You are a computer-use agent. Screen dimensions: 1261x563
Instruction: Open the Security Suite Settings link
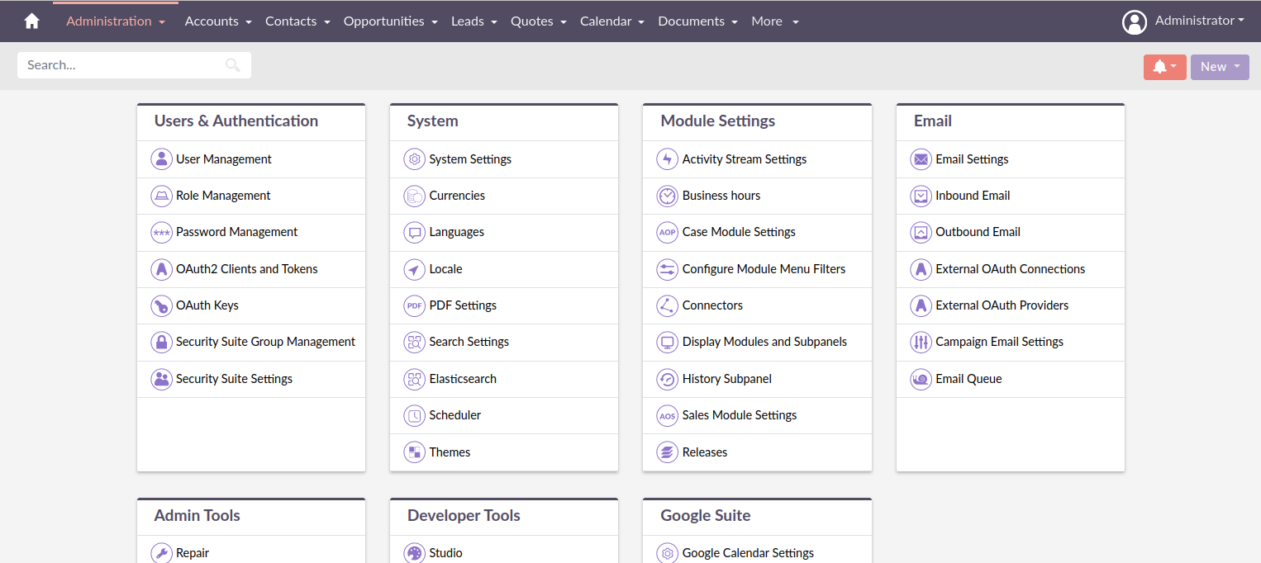233,379
